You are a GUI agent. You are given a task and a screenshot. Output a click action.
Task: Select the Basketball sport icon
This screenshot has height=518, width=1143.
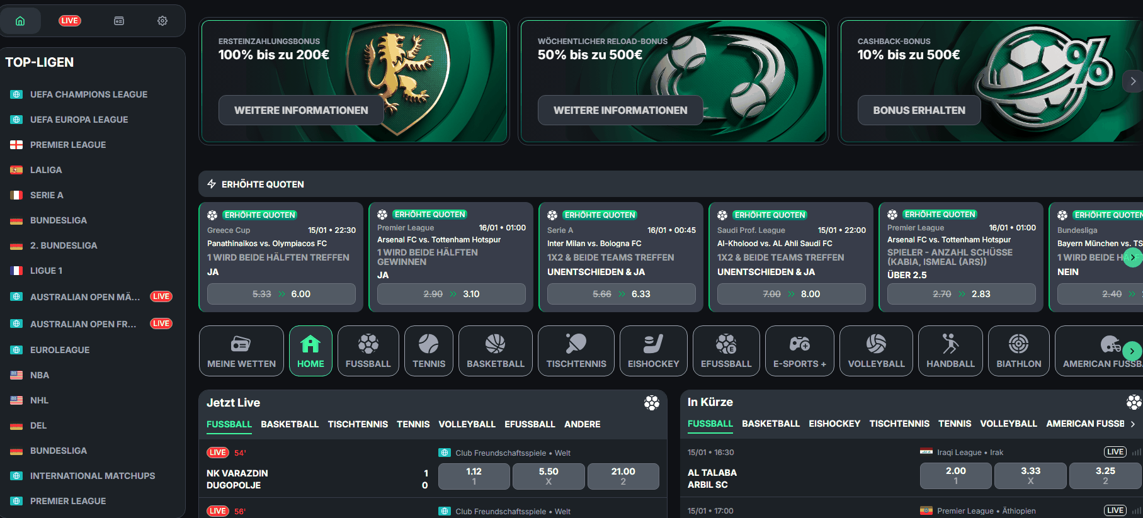click(496, 344)
